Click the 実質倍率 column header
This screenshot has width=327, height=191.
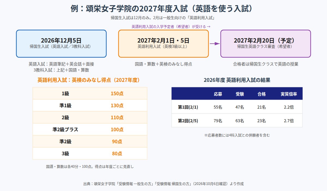[289, 94]
